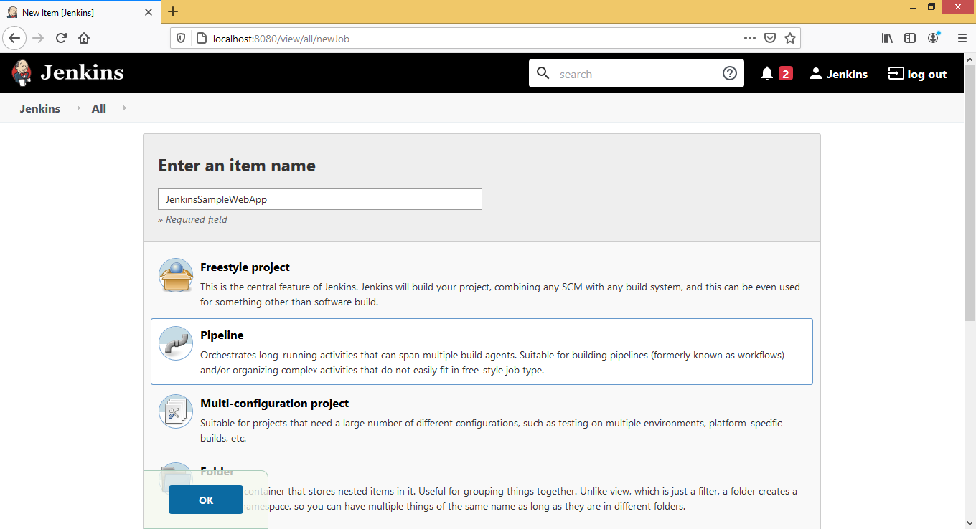The width and height of the screenshot is (976, 529).
Task: Open Jenkins home via header title
Action: tap(82, 73)
